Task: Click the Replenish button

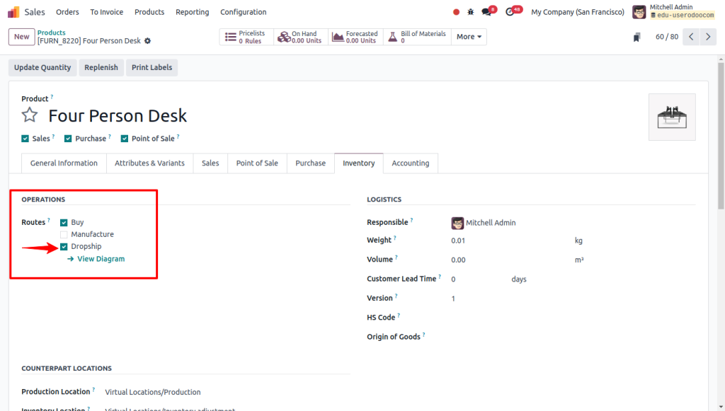Action: (101, 67)
